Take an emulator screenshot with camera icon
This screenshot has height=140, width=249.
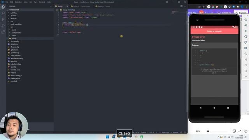pyautogui.click(x=245, y=48)
